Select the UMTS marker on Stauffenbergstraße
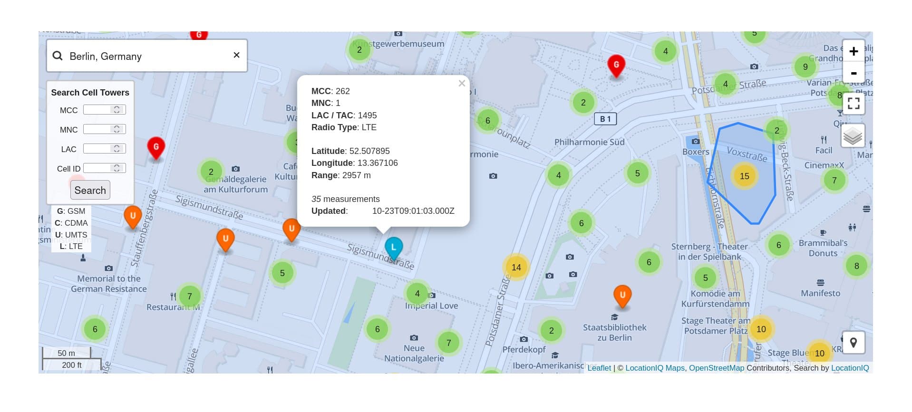 133,218
